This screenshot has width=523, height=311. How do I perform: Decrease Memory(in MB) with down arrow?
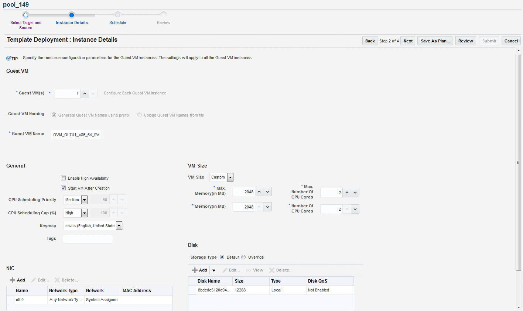click(x=268, y=207)
